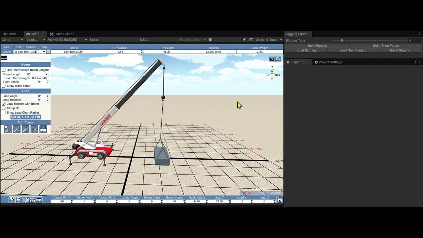Switch to the Scene tab
This screenshot has width=423, height=238.
(10, 34)
